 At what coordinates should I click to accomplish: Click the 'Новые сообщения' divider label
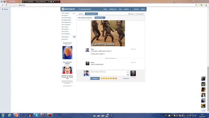(x=111, y=58)
